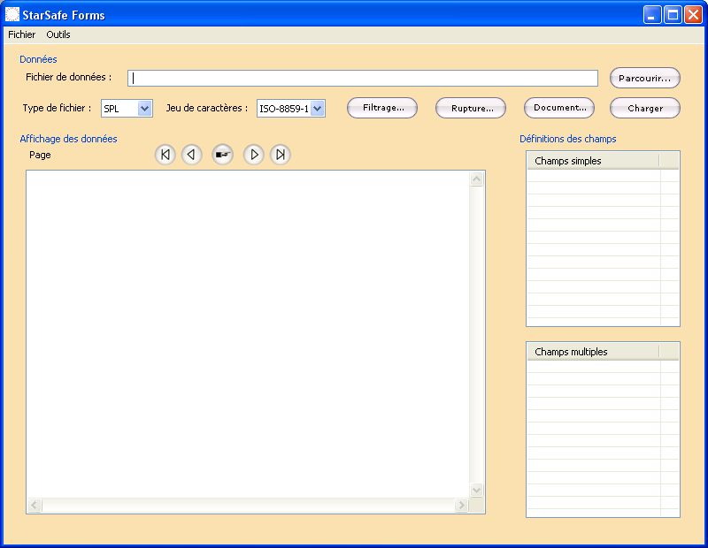The width and height of the screenshot is (708, 548).
Task: Expand the Jeu de caractères dropdown
Action: (x=317, y=109)
